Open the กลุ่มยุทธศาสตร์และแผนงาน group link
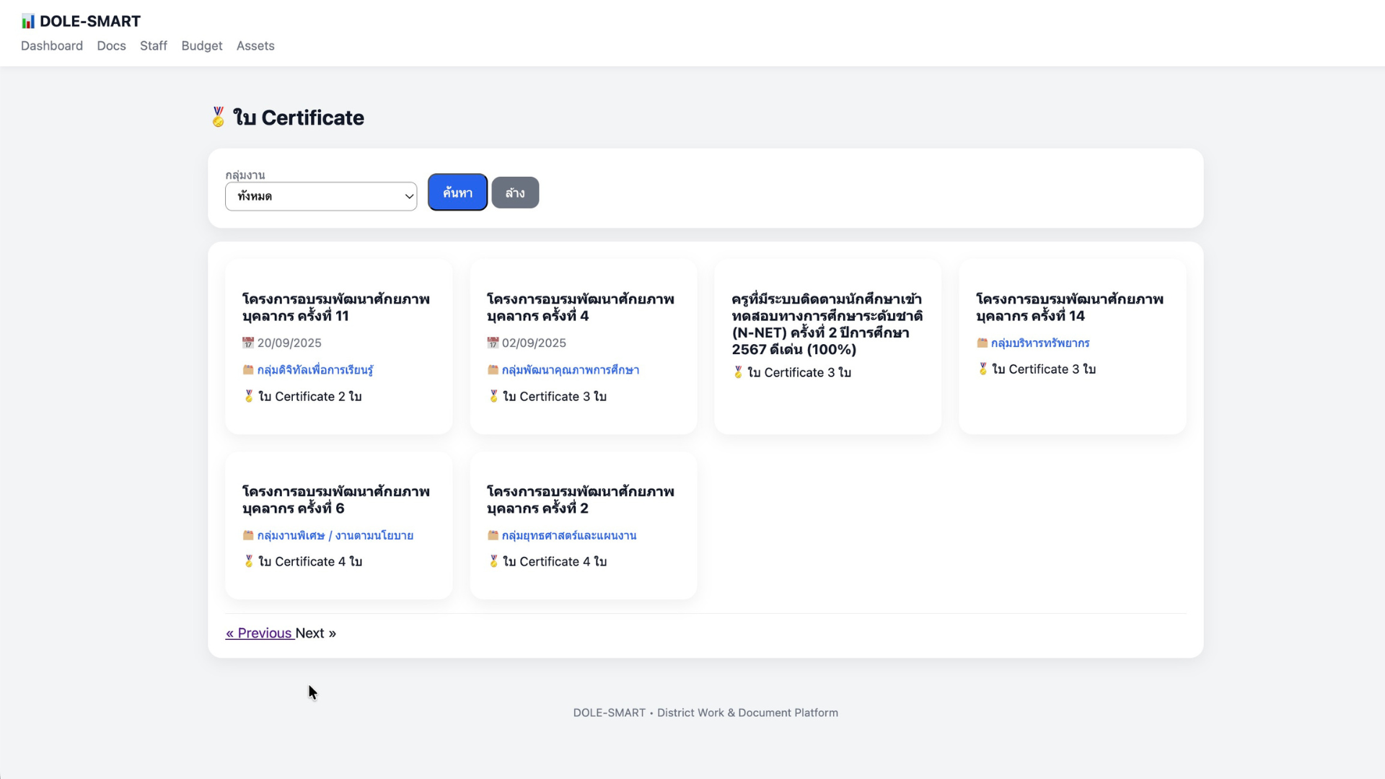 click(568, 535)
